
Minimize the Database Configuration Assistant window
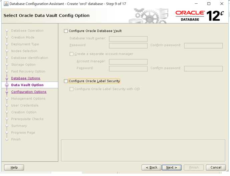click(196, 4)
